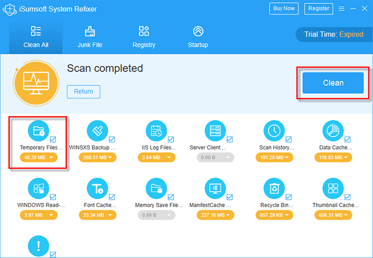This screenshot has height=258, width=373.
Task: Select the Scan History clock icon
Action: 274,131
